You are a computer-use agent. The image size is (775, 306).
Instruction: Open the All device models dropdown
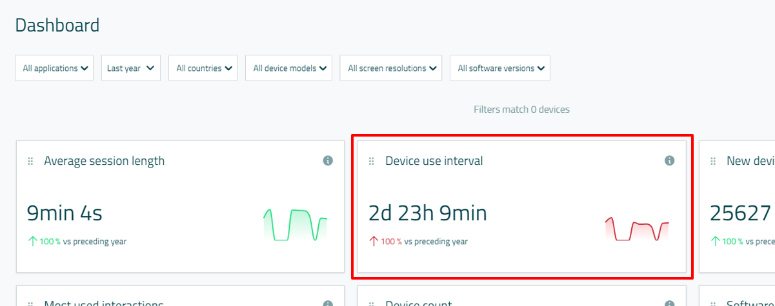coord(288,68)
